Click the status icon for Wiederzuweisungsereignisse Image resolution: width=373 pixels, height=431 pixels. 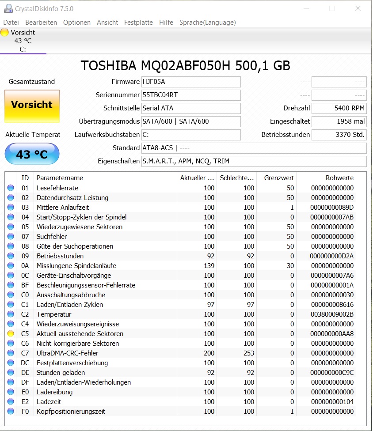tap(11, 324)
